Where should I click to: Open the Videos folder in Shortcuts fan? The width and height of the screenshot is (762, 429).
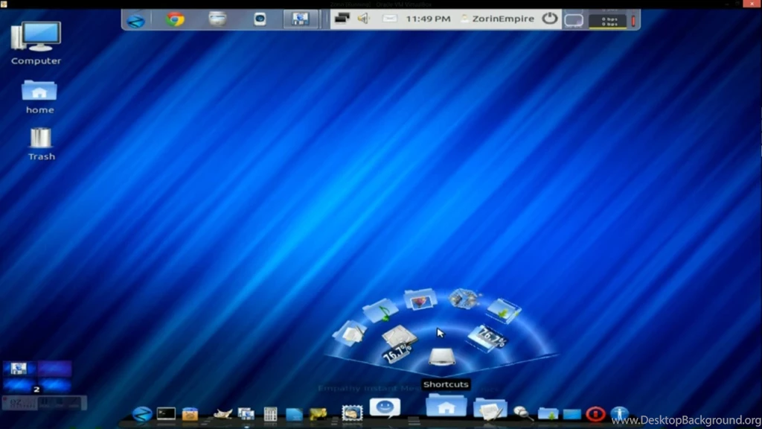[x=464, y=299]
